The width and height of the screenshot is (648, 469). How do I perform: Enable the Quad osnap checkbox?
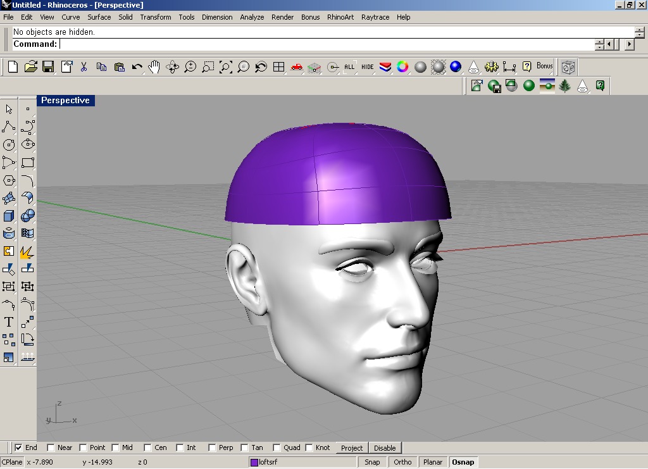click(277, 447)
